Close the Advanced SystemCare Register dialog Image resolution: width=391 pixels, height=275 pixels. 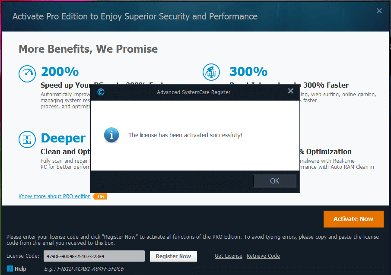point(290,91)
